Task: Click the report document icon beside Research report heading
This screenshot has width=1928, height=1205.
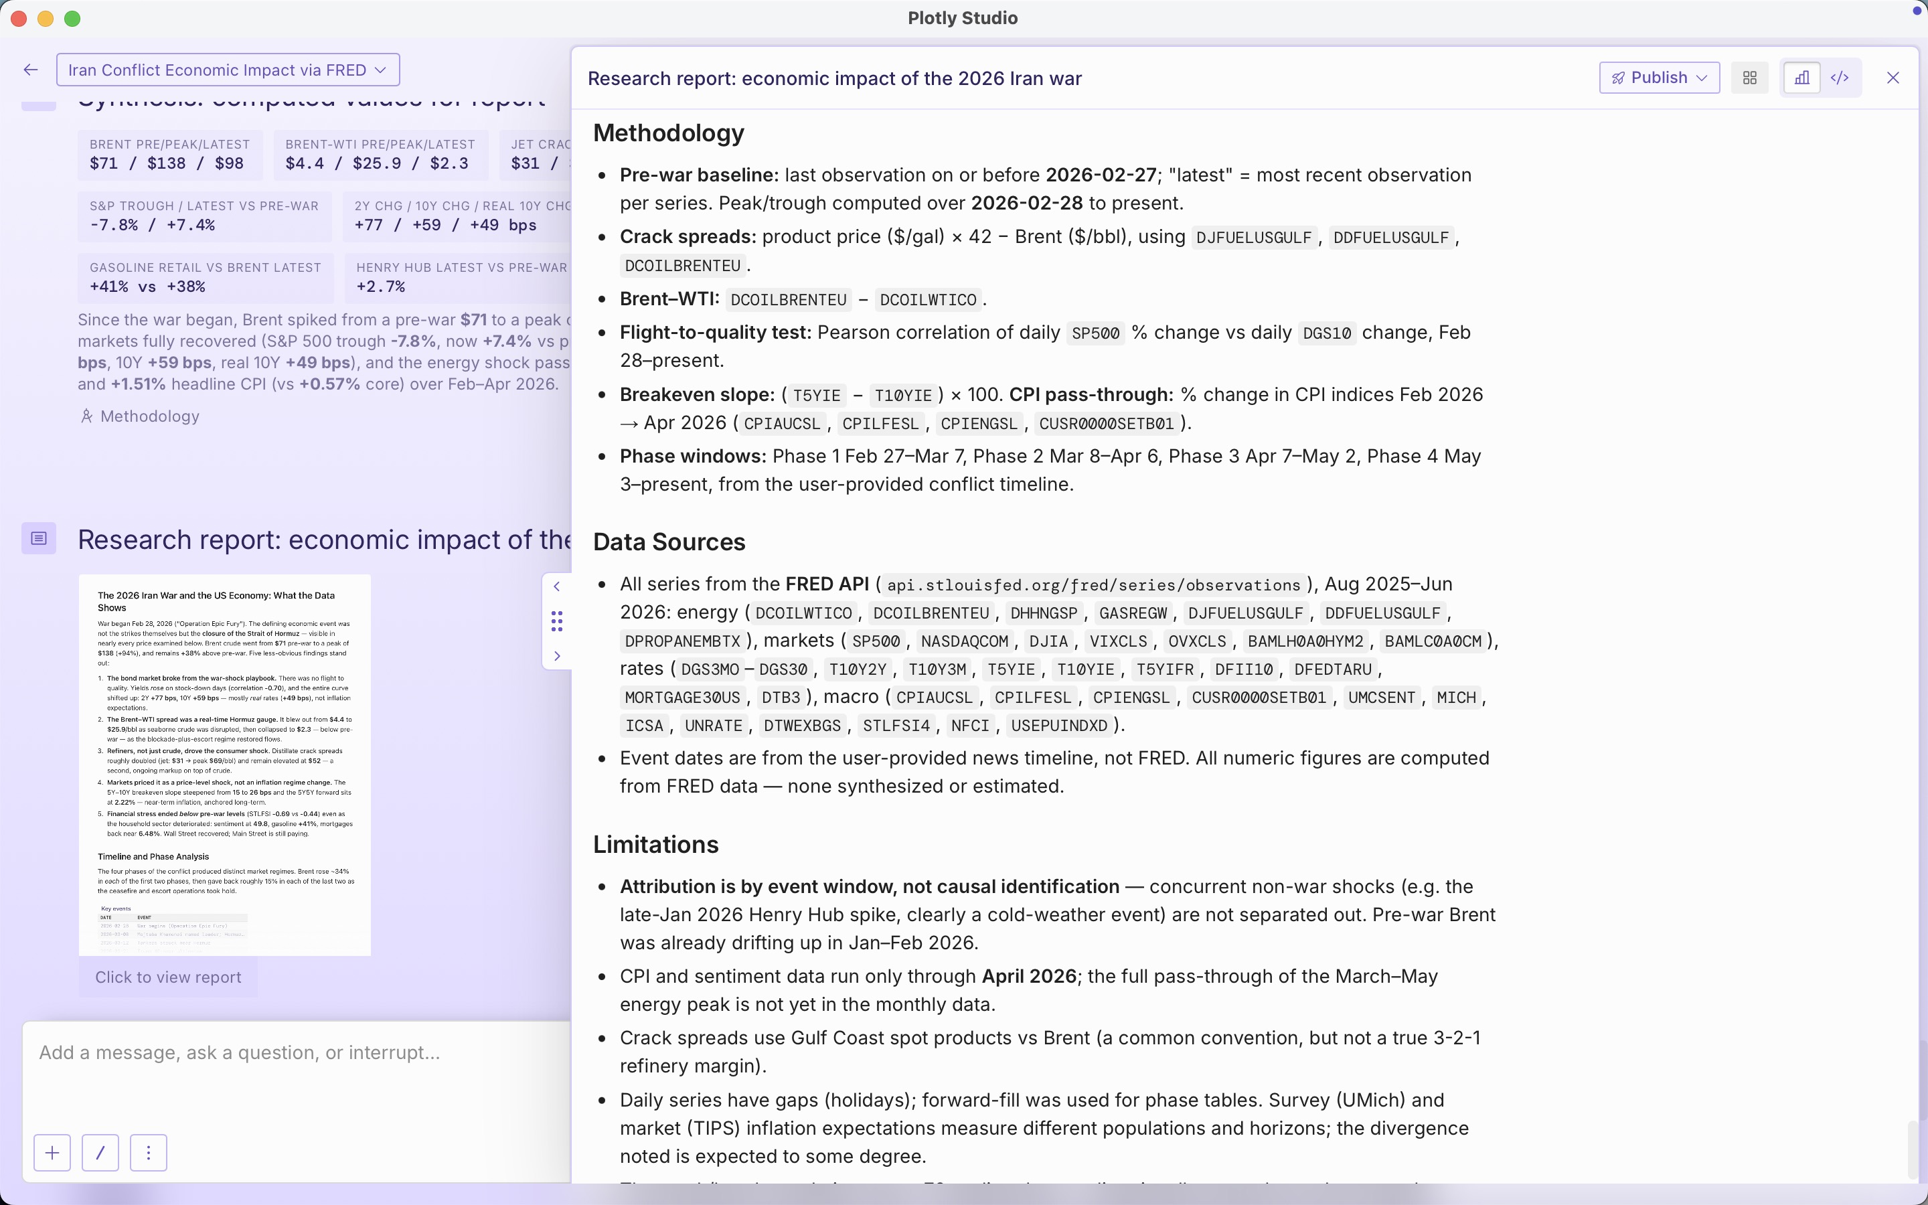Action: [x=38, y=539]
